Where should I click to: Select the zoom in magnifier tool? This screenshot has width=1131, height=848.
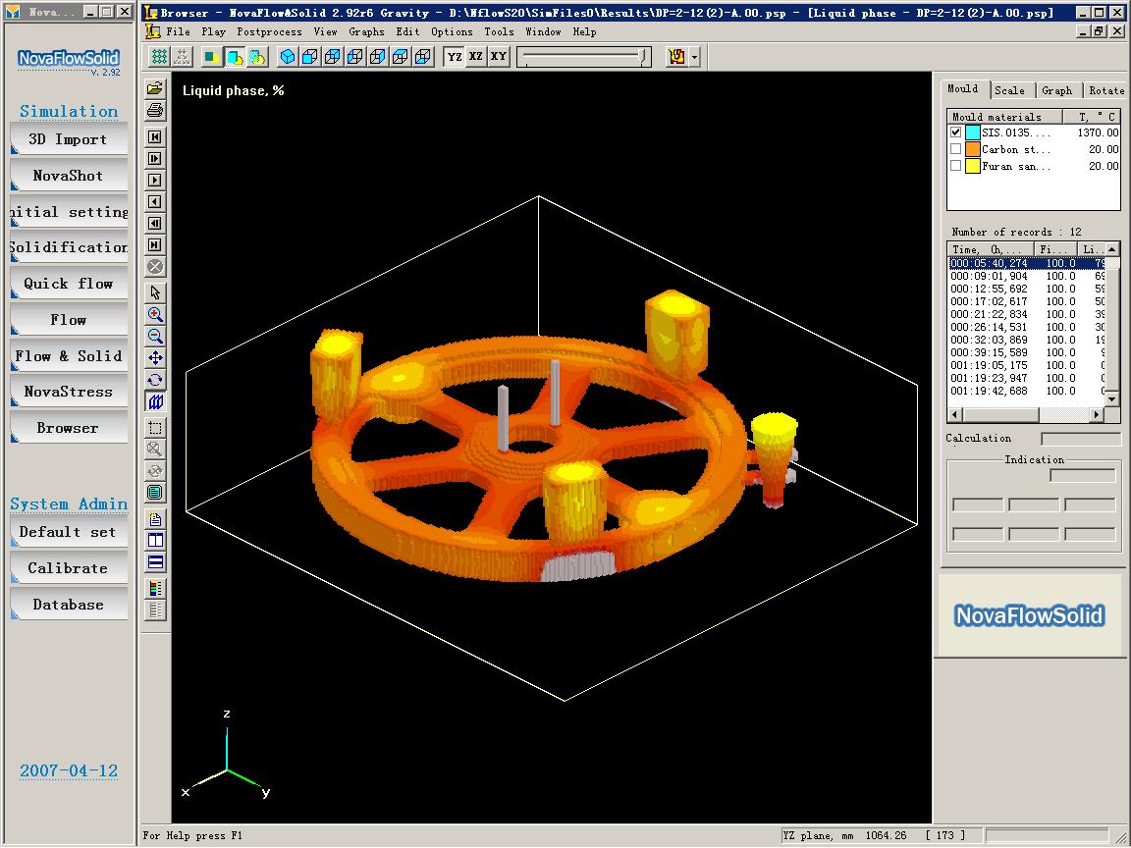[x=155, y=314]
